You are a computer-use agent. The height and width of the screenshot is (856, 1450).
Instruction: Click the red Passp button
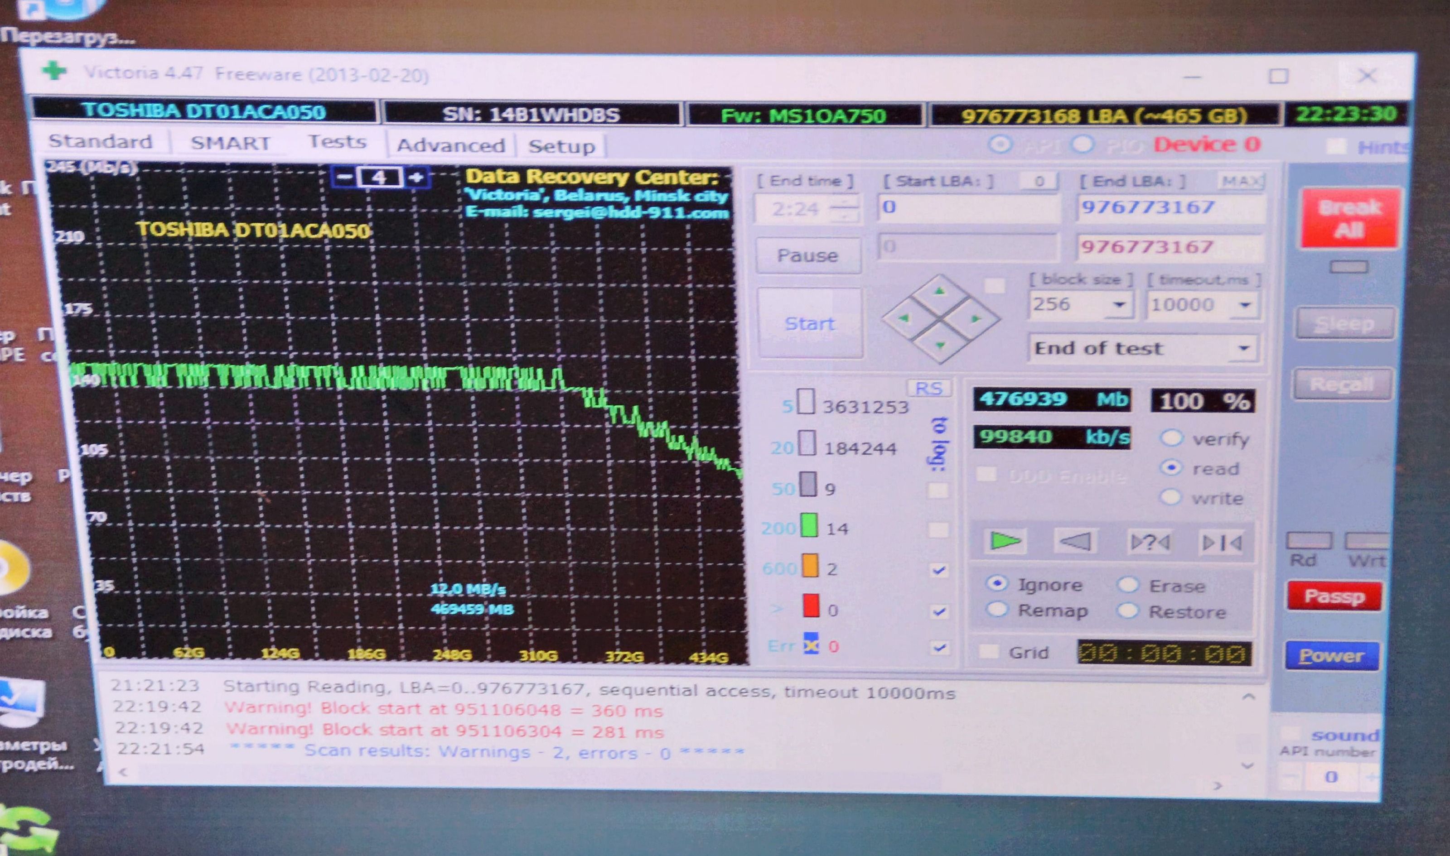[x=1334, y=596]
